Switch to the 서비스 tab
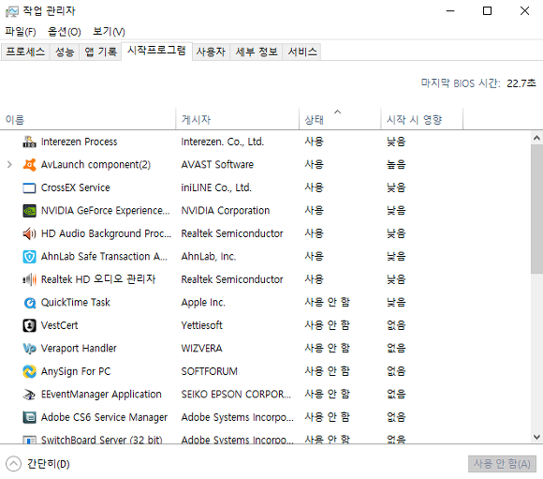Viewport: 543px width, 479px height. [302, 52]
